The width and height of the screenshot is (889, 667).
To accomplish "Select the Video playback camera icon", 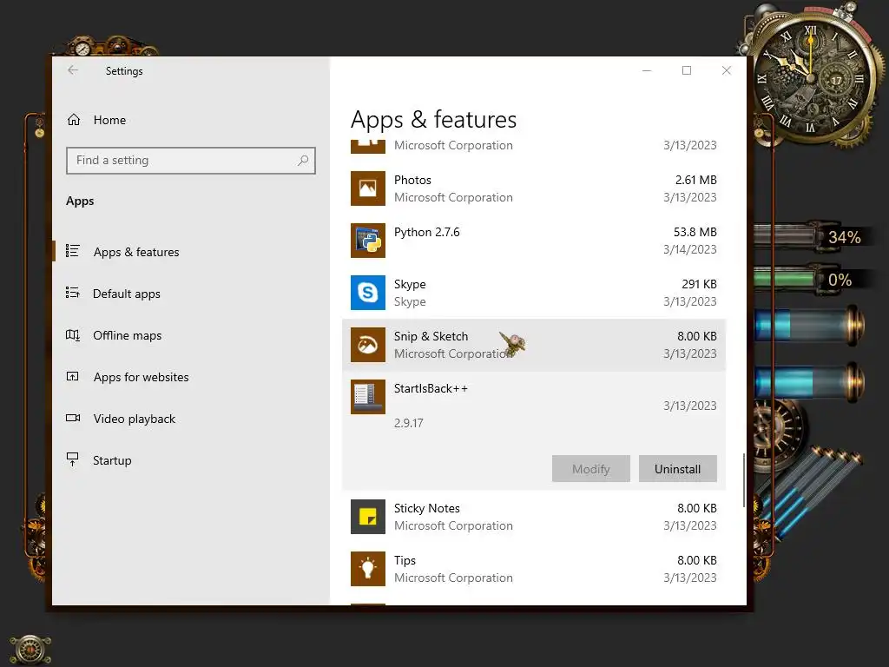I will 73,418.
